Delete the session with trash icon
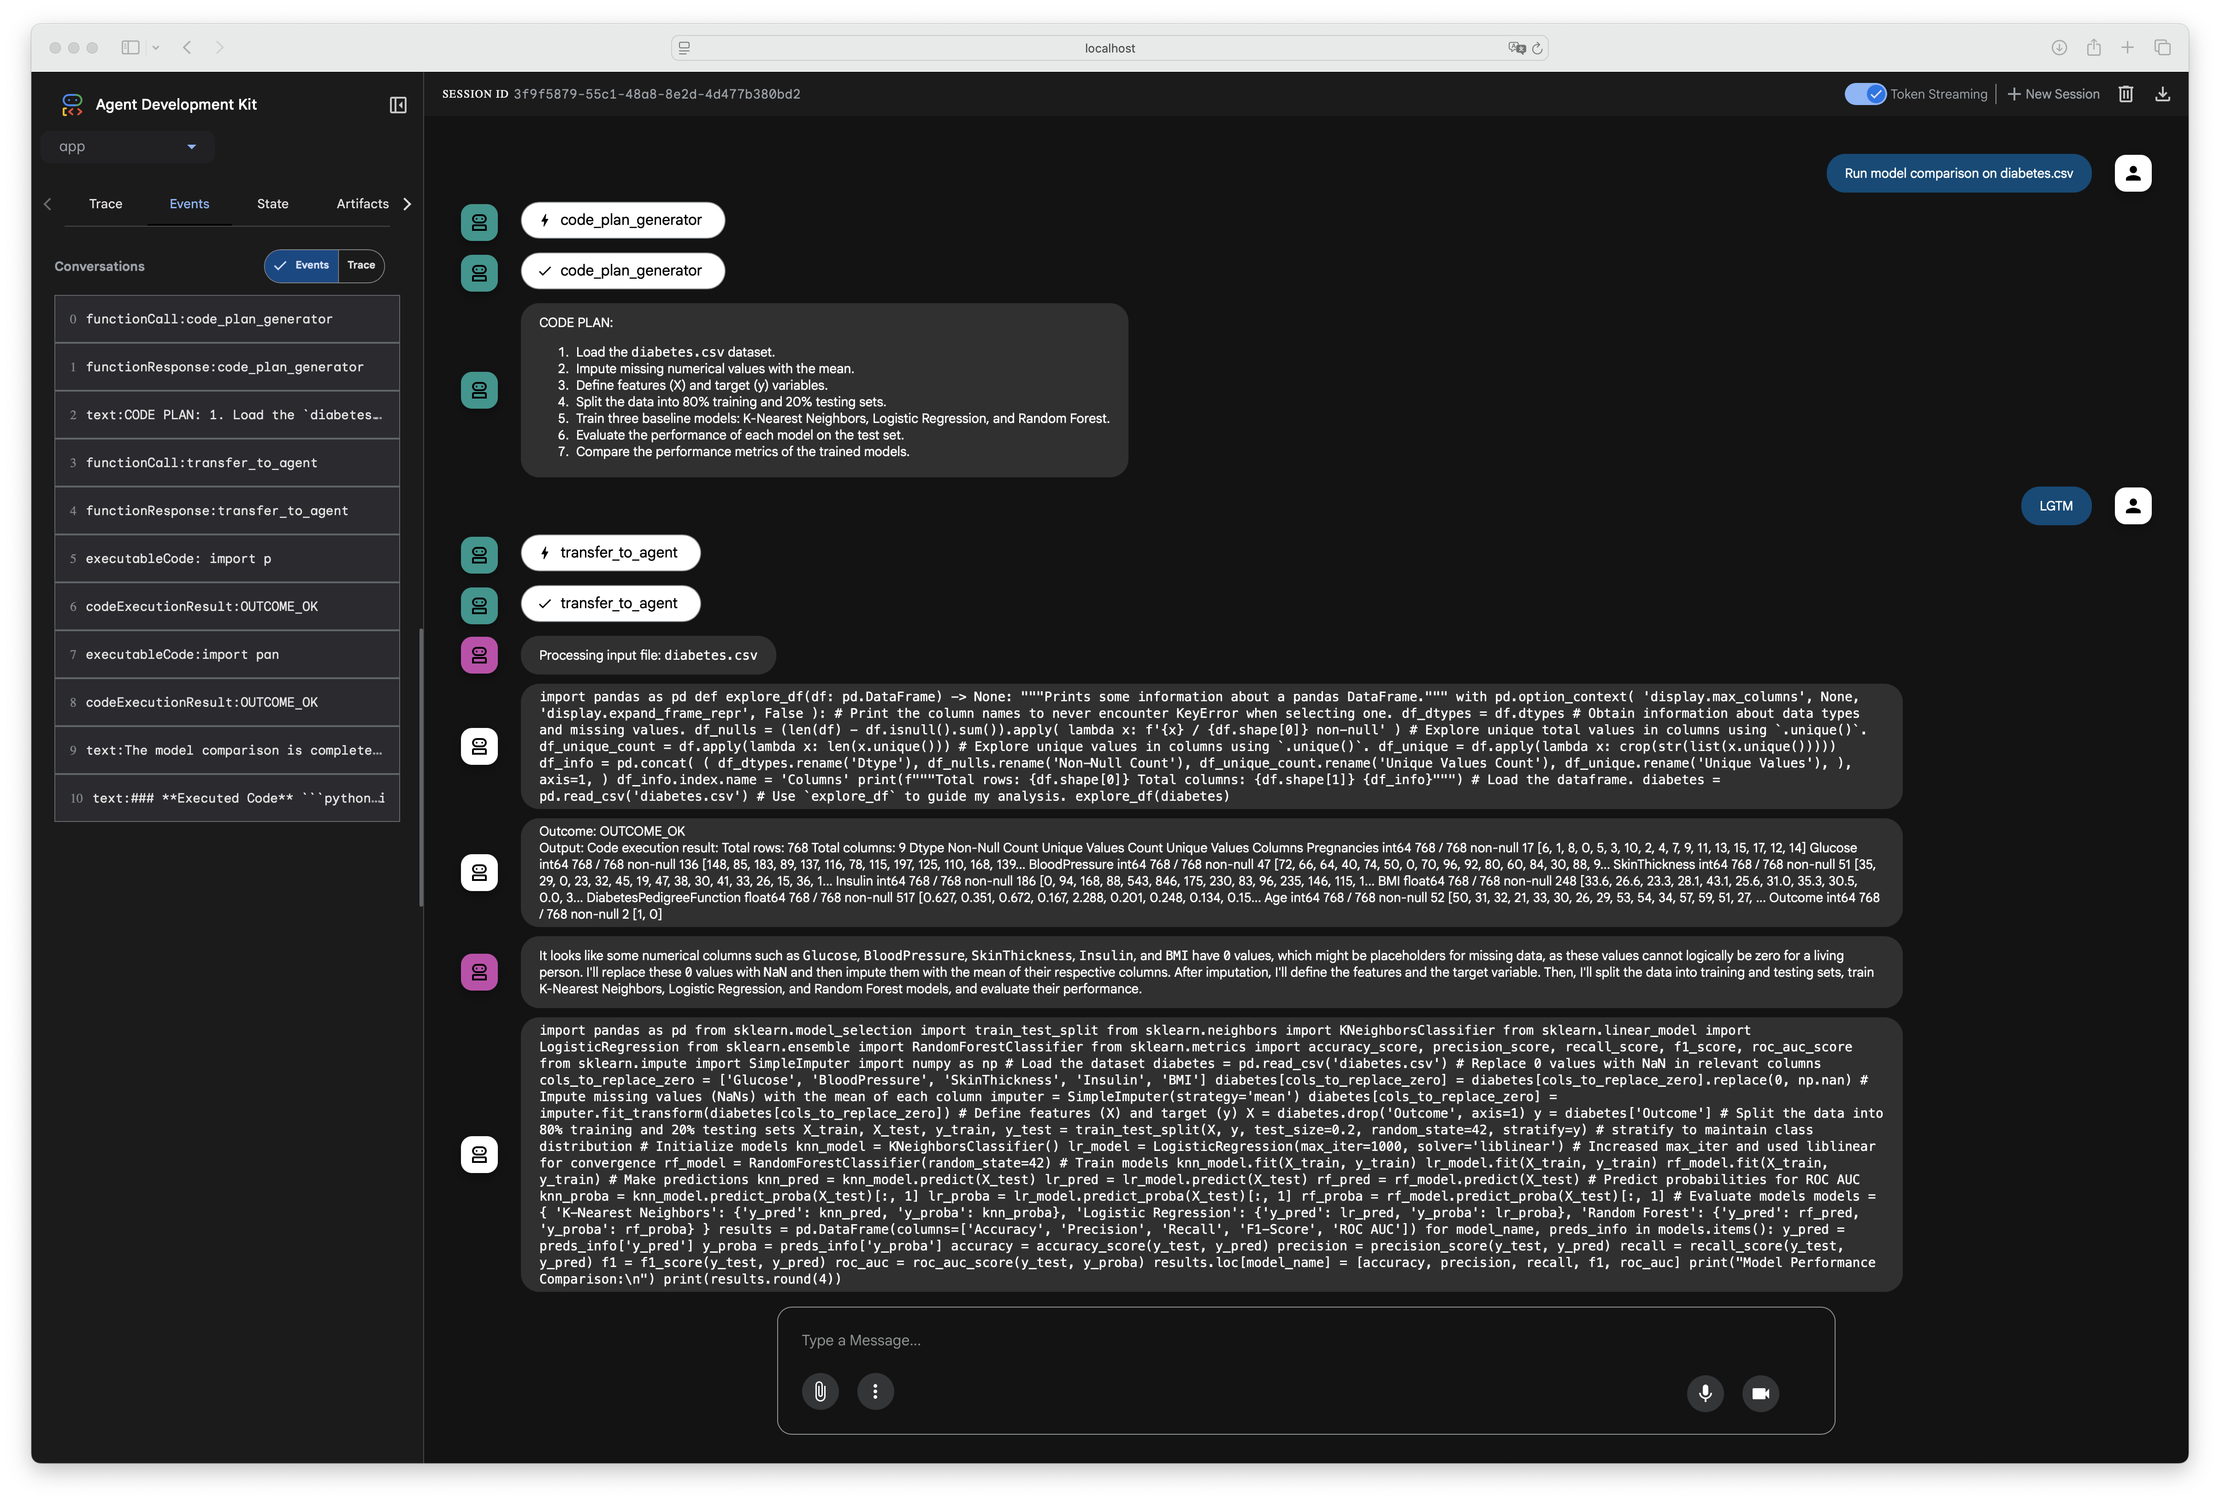The image size is (2220, 1502). coord(2126,94)
